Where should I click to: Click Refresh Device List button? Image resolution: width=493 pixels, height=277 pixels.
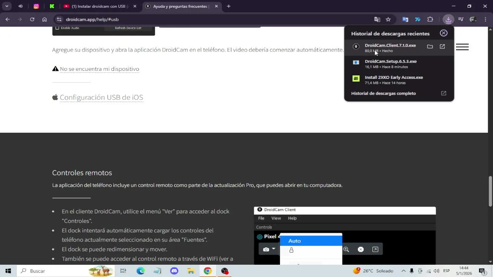(x=128, y=28)
